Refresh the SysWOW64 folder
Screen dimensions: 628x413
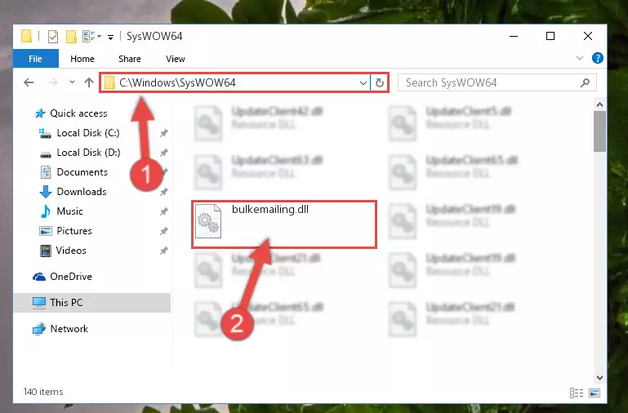tap(379, 82)
